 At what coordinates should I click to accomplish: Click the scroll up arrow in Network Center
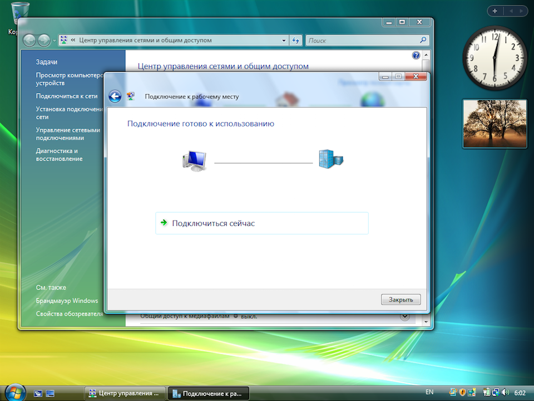click(426, 55)
